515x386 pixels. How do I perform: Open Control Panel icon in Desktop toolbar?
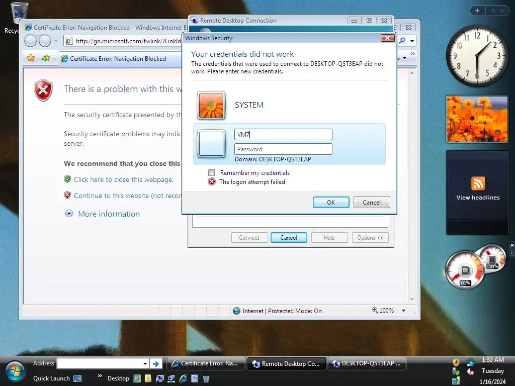click(195, 378)
